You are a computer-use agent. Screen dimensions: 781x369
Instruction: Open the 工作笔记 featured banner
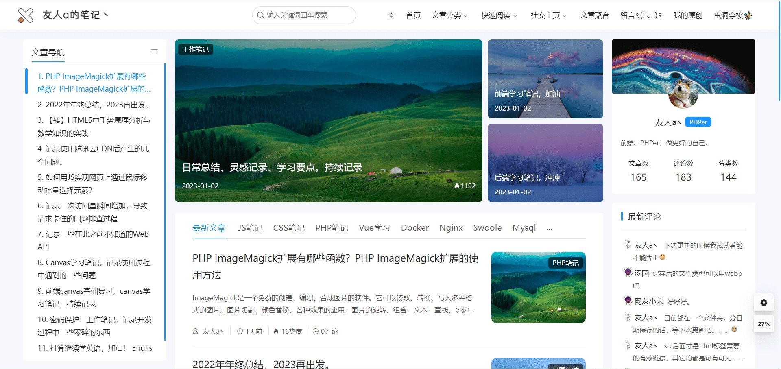(329, 121)
